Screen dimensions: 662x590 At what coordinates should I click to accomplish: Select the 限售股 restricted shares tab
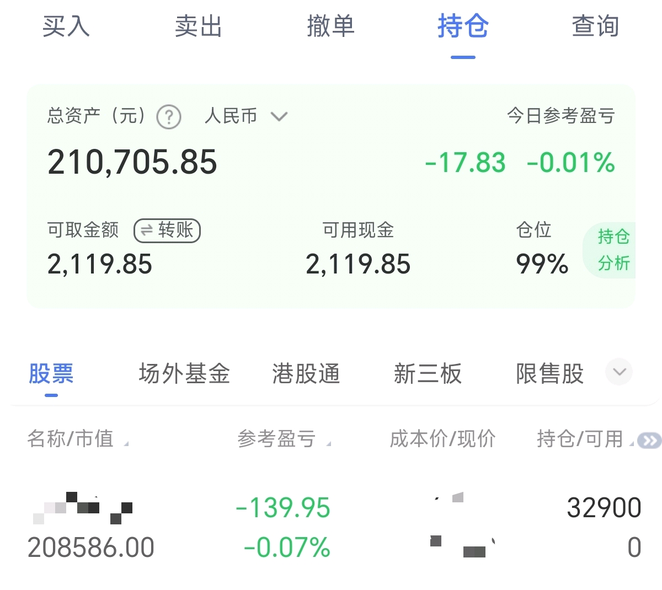tap(549, 374)
